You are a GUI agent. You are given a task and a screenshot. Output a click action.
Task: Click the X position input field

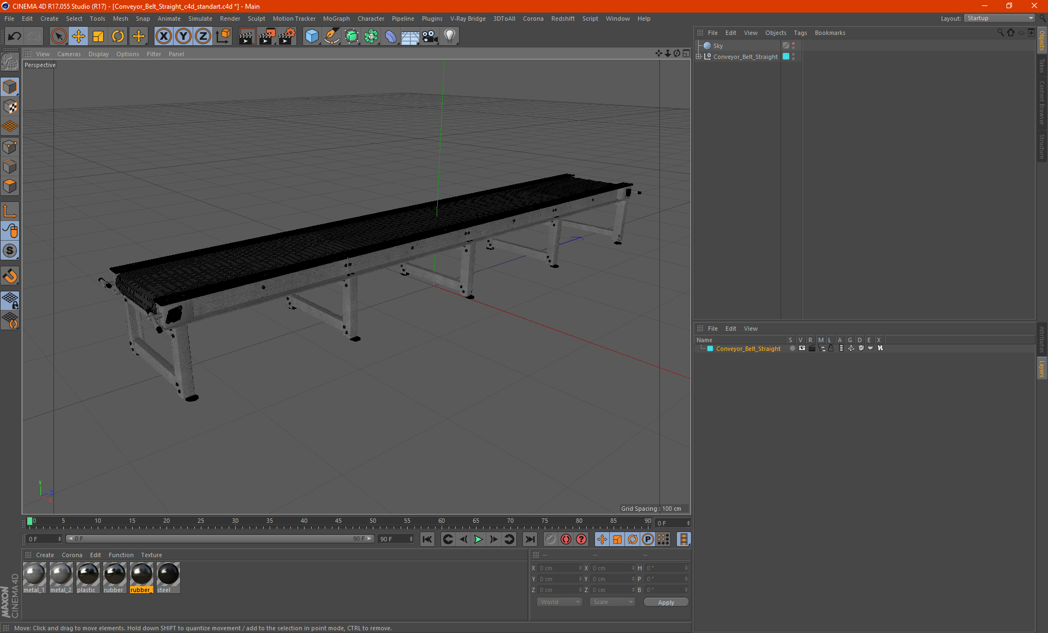pyautogui.click(x=561, y=568)
